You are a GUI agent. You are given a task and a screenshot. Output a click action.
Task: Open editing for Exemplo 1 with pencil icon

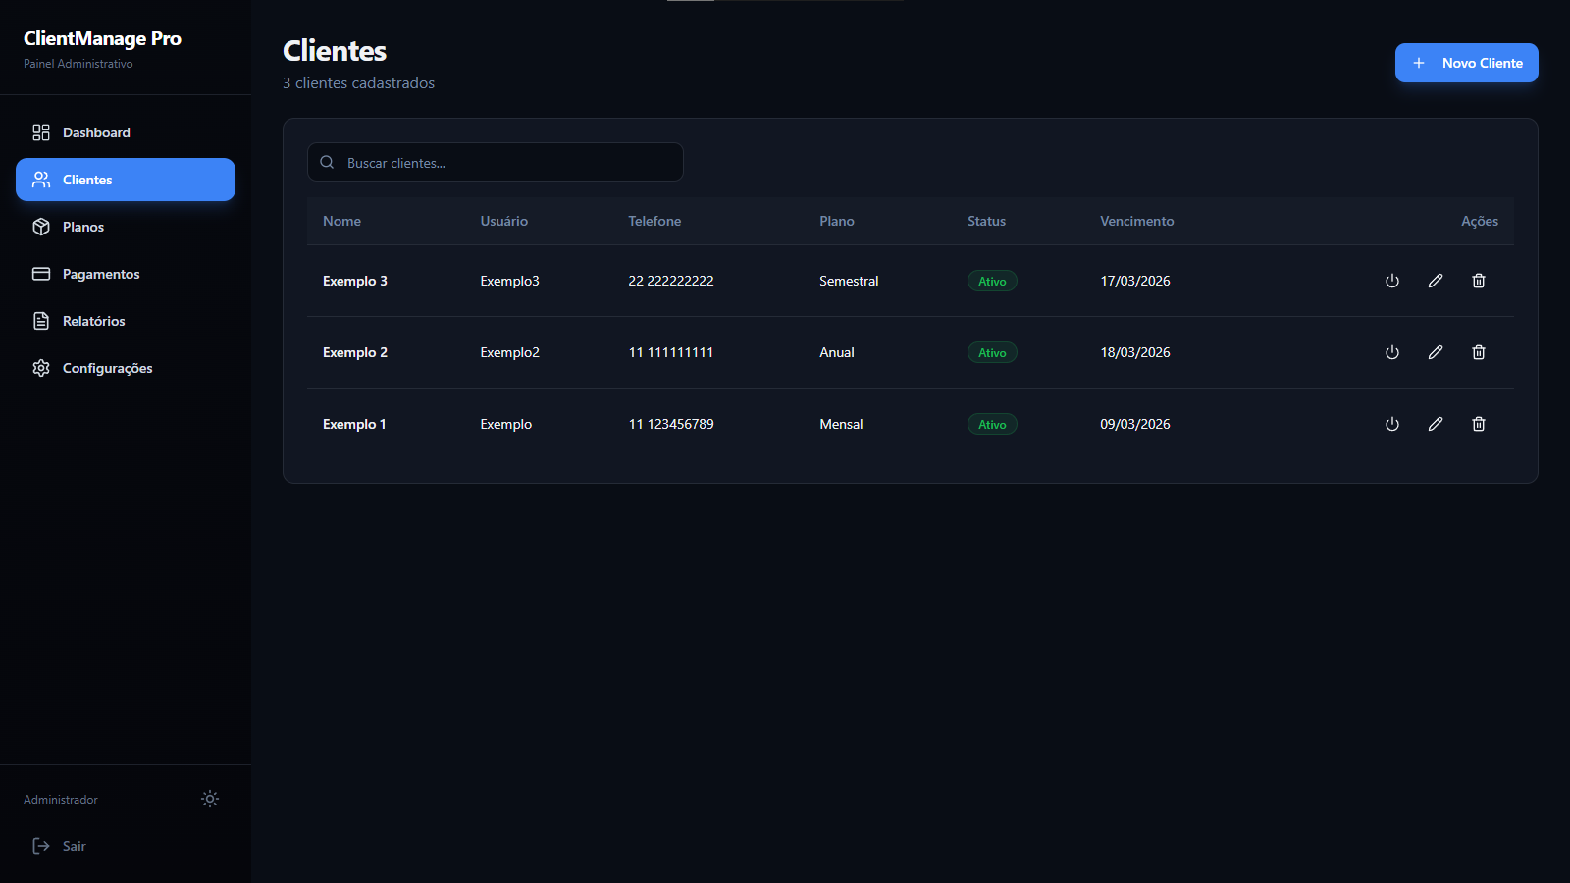[1435, 424]
